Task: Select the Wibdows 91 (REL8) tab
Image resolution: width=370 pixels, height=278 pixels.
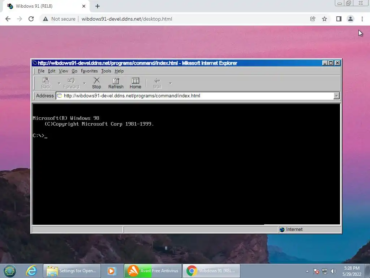Action: [x=46, y=6]
